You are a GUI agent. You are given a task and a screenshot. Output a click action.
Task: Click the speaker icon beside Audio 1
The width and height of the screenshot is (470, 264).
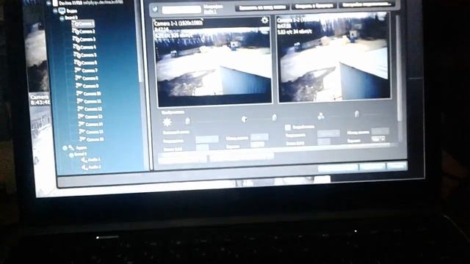coord(84,160)
